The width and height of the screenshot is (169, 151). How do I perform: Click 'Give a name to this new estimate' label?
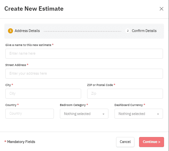(28, 45)
